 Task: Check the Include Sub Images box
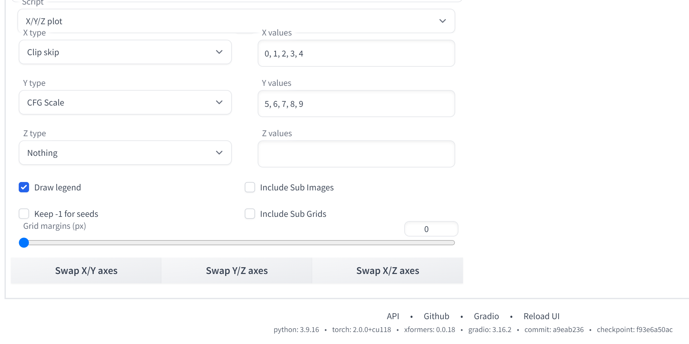[250, 187]
